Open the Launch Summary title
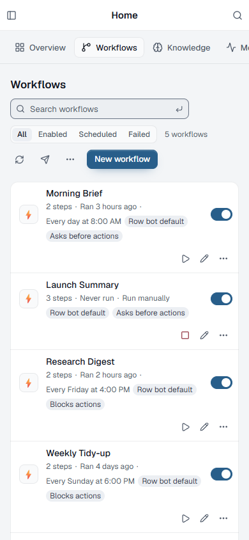The height and width of the screenshot is (540, 249). point(82,285)
